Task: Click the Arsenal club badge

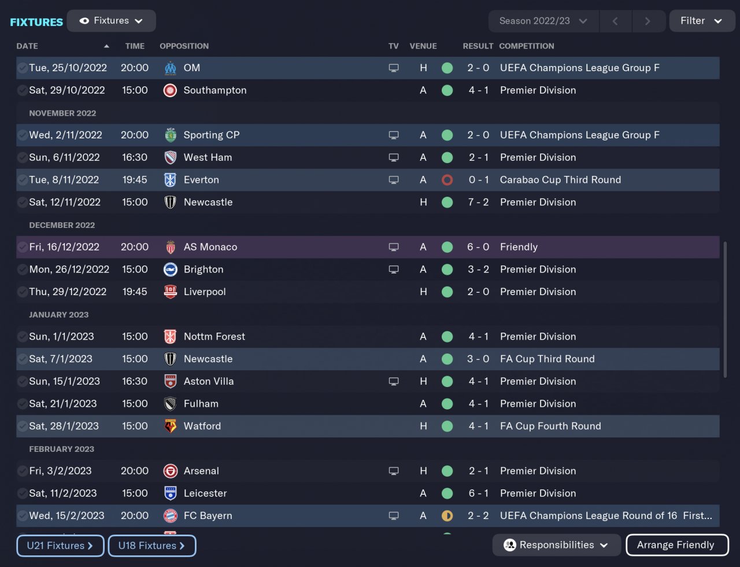Action: [x=170, y=471]
